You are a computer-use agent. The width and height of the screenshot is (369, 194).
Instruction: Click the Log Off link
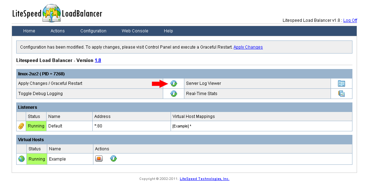click(x=350, y=20)
